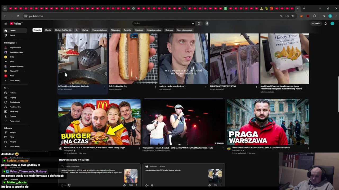Screen dimensions: 339x190
Task: Open the Chrome tab search dropdown
Action: 5,8
